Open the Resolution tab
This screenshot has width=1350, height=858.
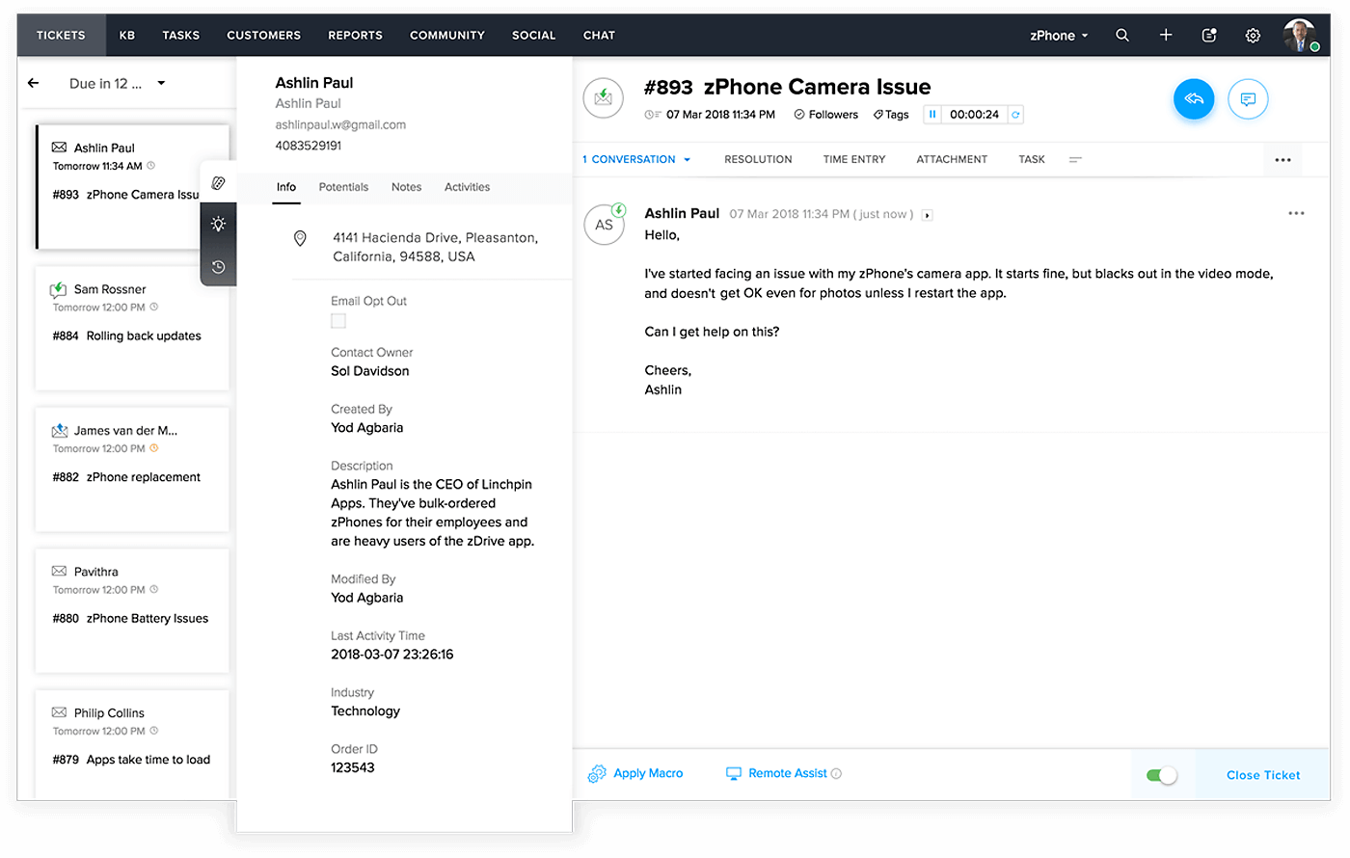click(x=758, y=158)
